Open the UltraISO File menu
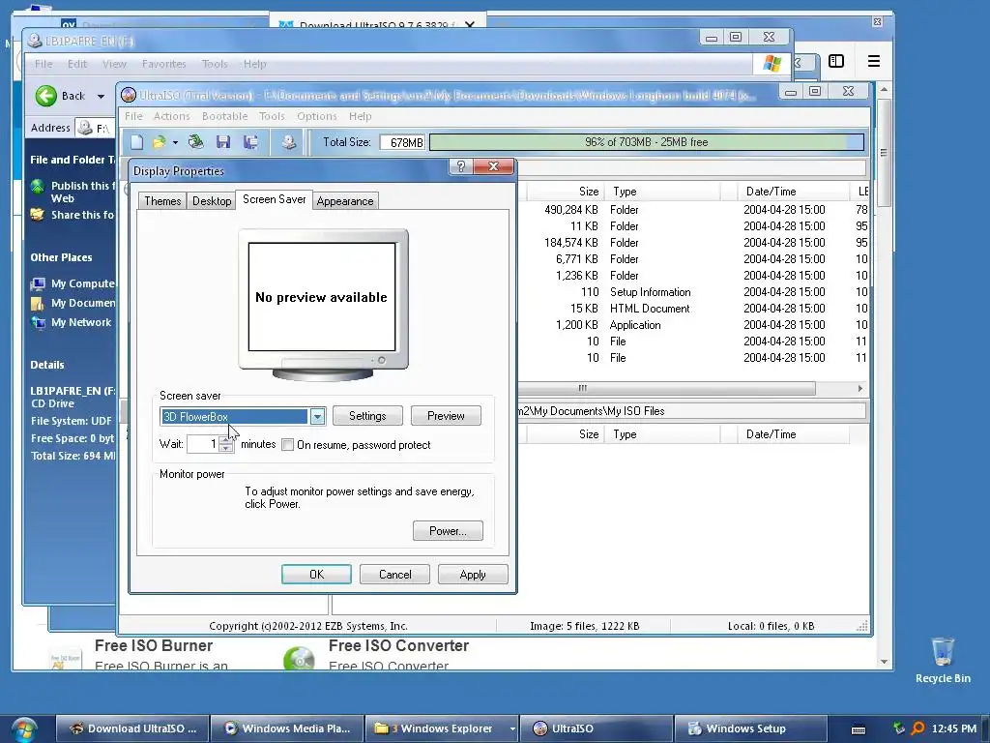This screenshot has width=990, height=743. click(x=133, y=116)
